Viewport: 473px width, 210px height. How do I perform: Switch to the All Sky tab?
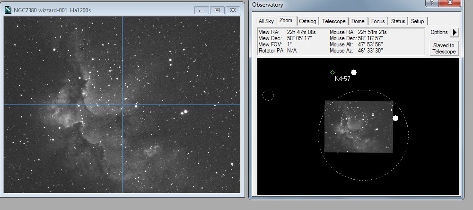[x=266, y=21]
